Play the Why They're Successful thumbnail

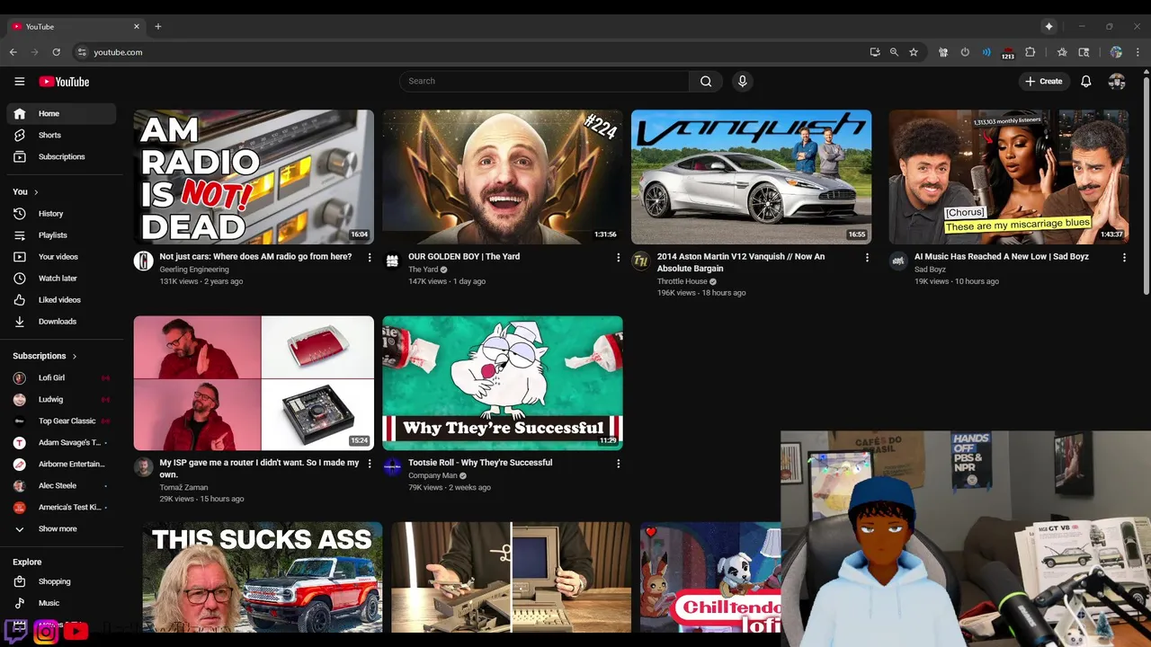point(503,383)
